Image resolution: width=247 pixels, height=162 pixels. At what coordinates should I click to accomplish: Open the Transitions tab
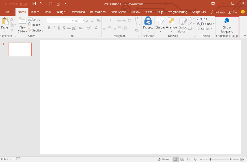pos(78,12)
